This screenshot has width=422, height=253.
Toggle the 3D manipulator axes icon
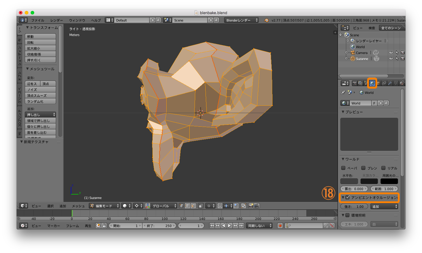(148, 206)
